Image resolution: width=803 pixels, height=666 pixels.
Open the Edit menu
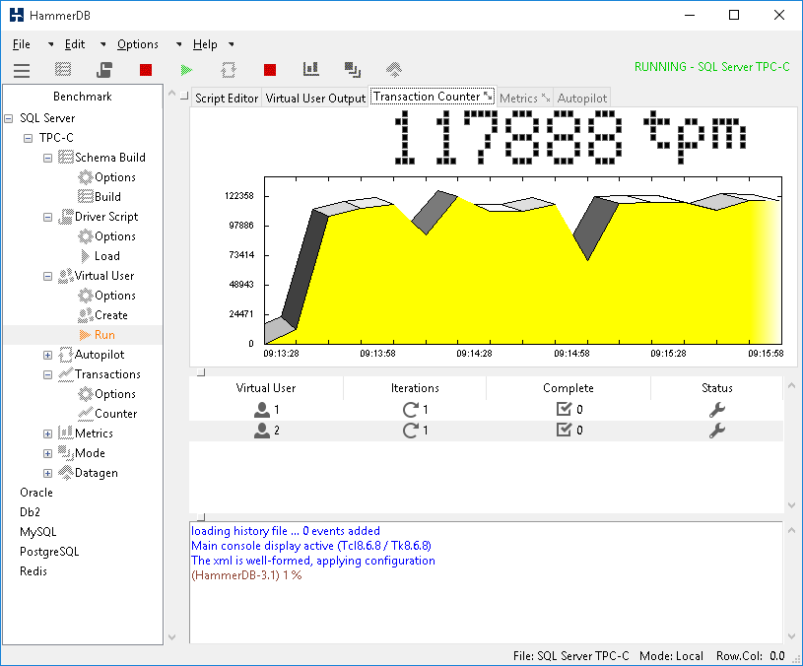tap(75, 44)
